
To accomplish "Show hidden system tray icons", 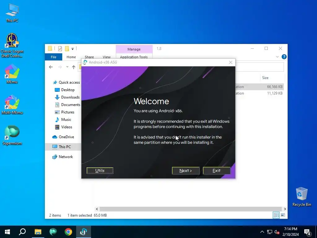I will [x=262, y=232].
